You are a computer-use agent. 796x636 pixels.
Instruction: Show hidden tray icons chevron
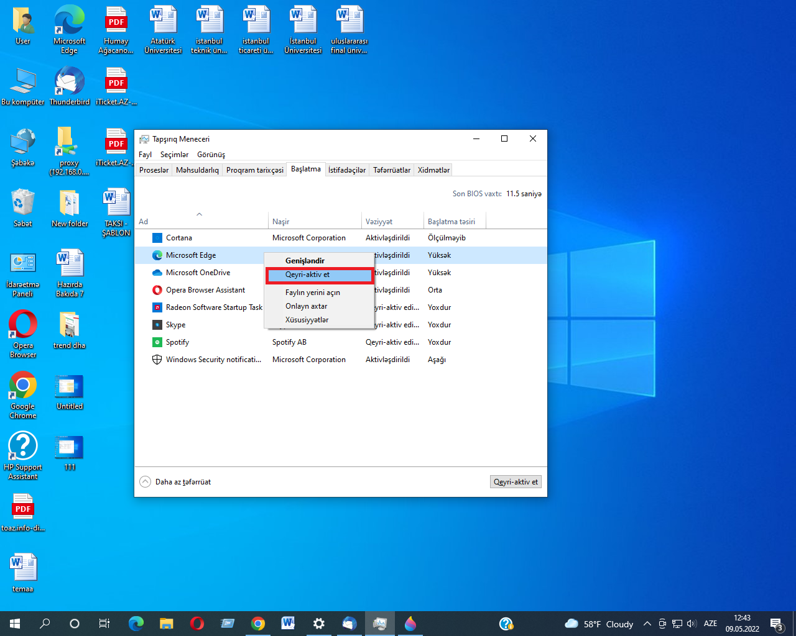[647, 624]
